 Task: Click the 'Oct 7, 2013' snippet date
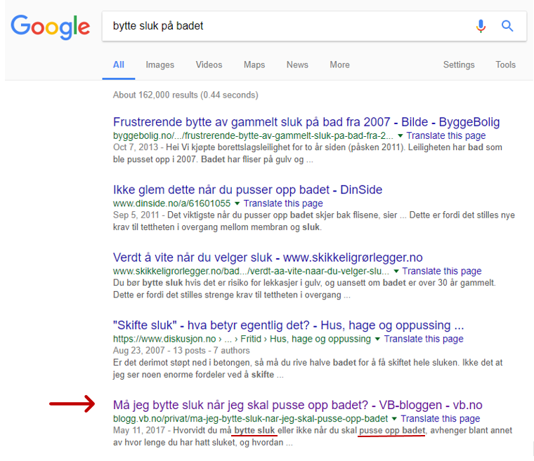[136, 147]
